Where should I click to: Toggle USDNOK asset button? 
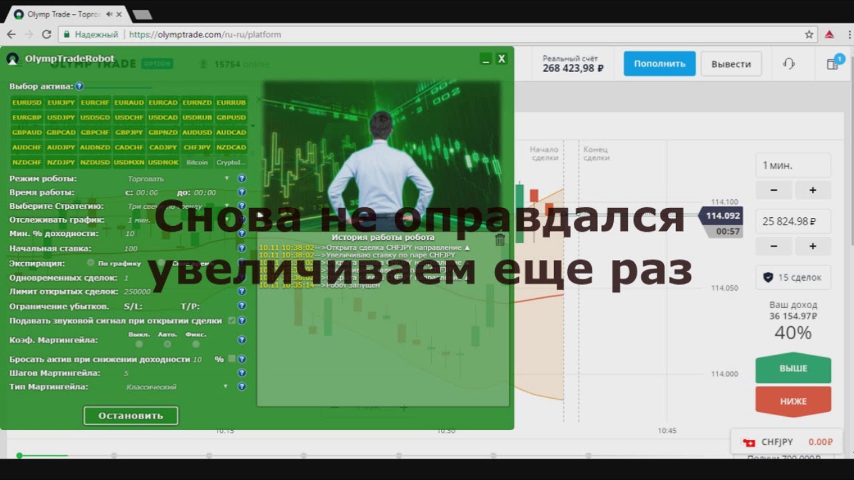click(163, 162)
